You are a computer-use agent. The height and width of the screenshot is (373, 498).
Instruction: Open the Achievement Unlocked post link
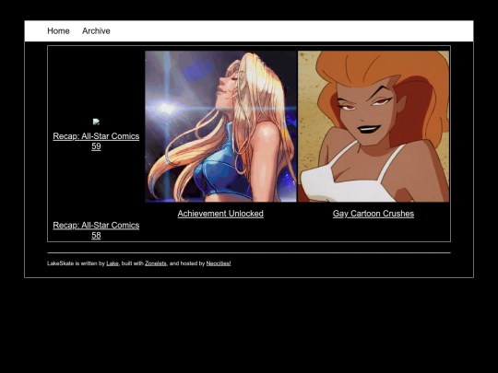point(220,214)
